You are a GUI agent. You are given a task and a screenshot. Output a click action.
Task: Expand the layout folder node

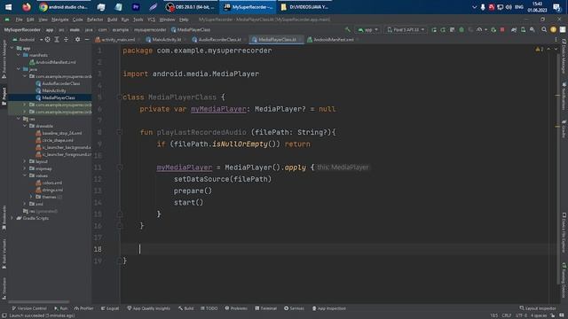click(x=25, y=161)
